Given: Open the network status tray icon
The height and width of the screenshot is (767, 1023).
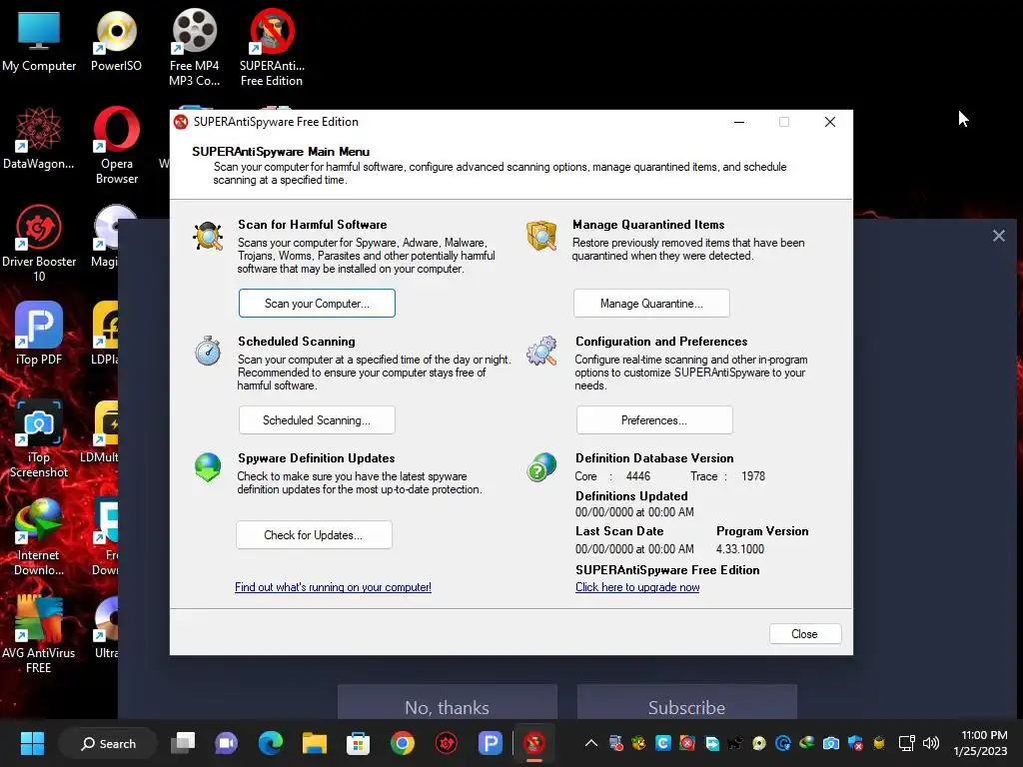Looking at the screenshot, I should tap(907, 743).
